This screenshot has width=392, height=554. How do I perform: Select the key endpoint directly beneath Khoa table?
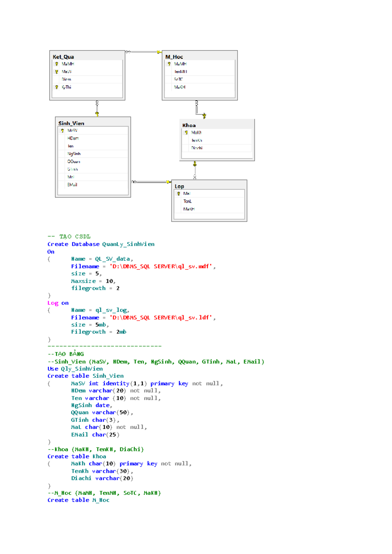(x=195, y=164)
